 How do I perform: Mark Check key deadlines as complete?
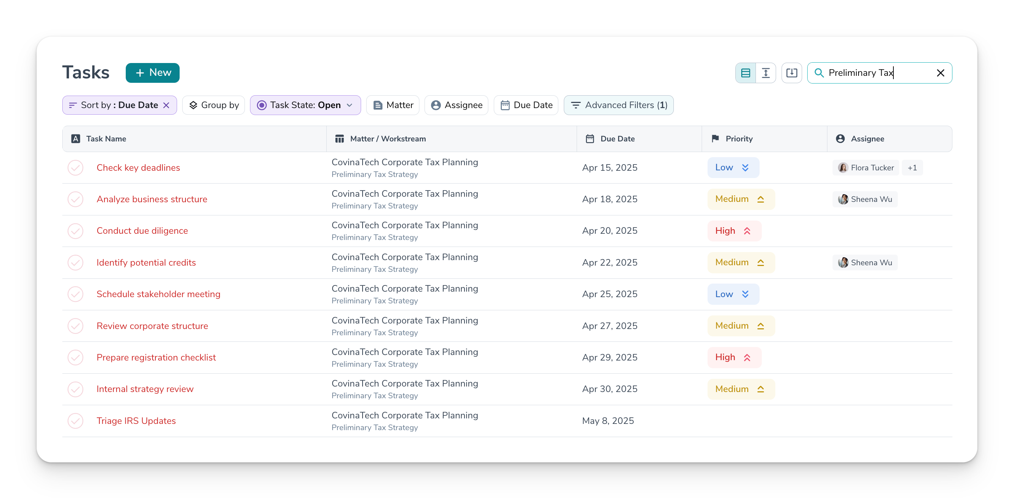(x=75, y=168)
